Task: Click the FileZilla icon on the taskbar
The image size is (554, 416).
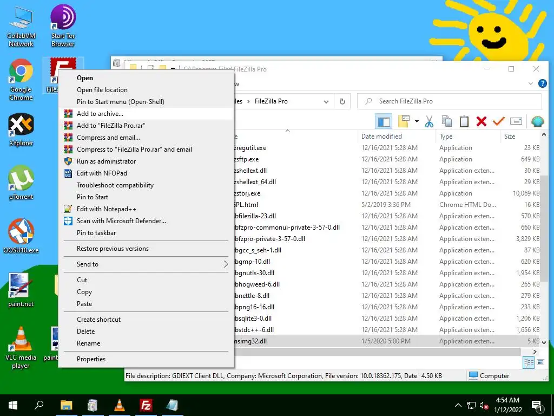Action: (x=146, y=405)
